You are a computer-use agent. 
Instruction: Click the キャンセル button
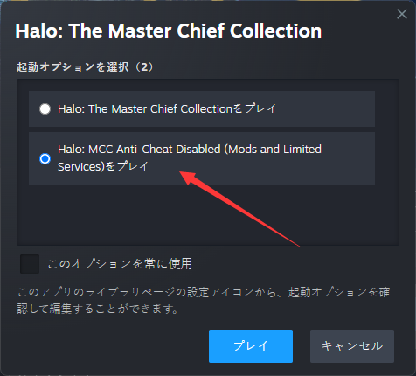pos(352,346)
